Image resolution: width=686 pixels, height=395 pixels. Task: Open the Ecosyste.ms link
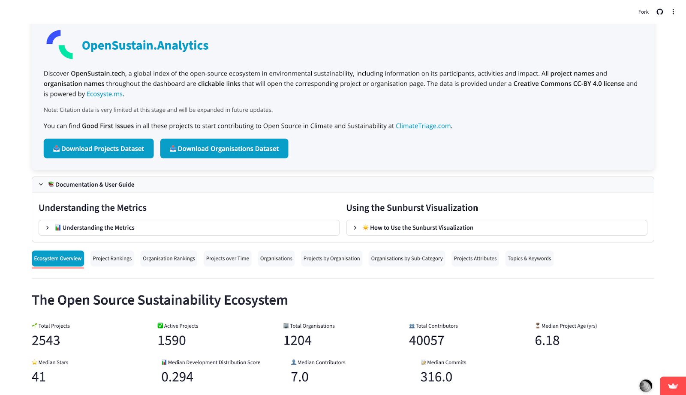coord(105,94)
